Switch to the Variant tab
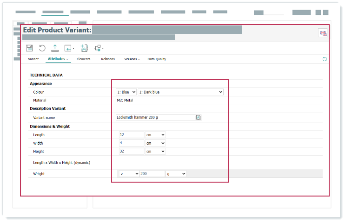 coord(33,59)
